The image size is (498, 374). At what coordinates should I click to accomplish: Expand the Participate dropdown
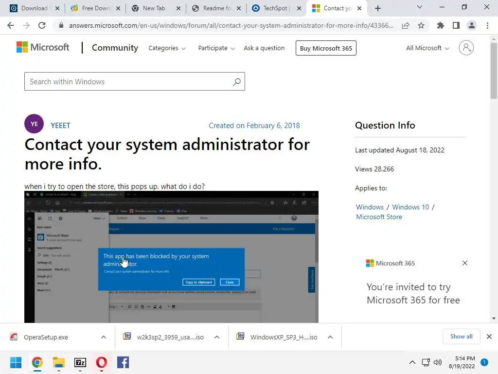(x=216, y=48)
